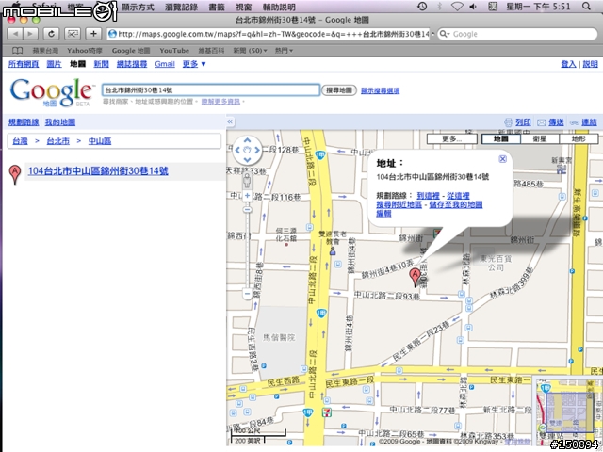Click the 登入 sign-in link
This screenshot has height=452, width=603.
coord(568,64)
